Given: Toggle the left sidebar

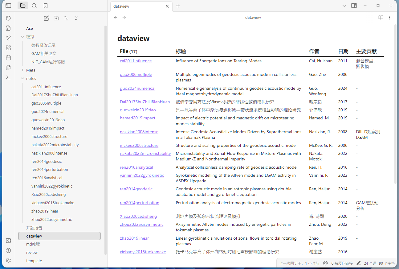Looking at the screenshot, I should point(8,6).
